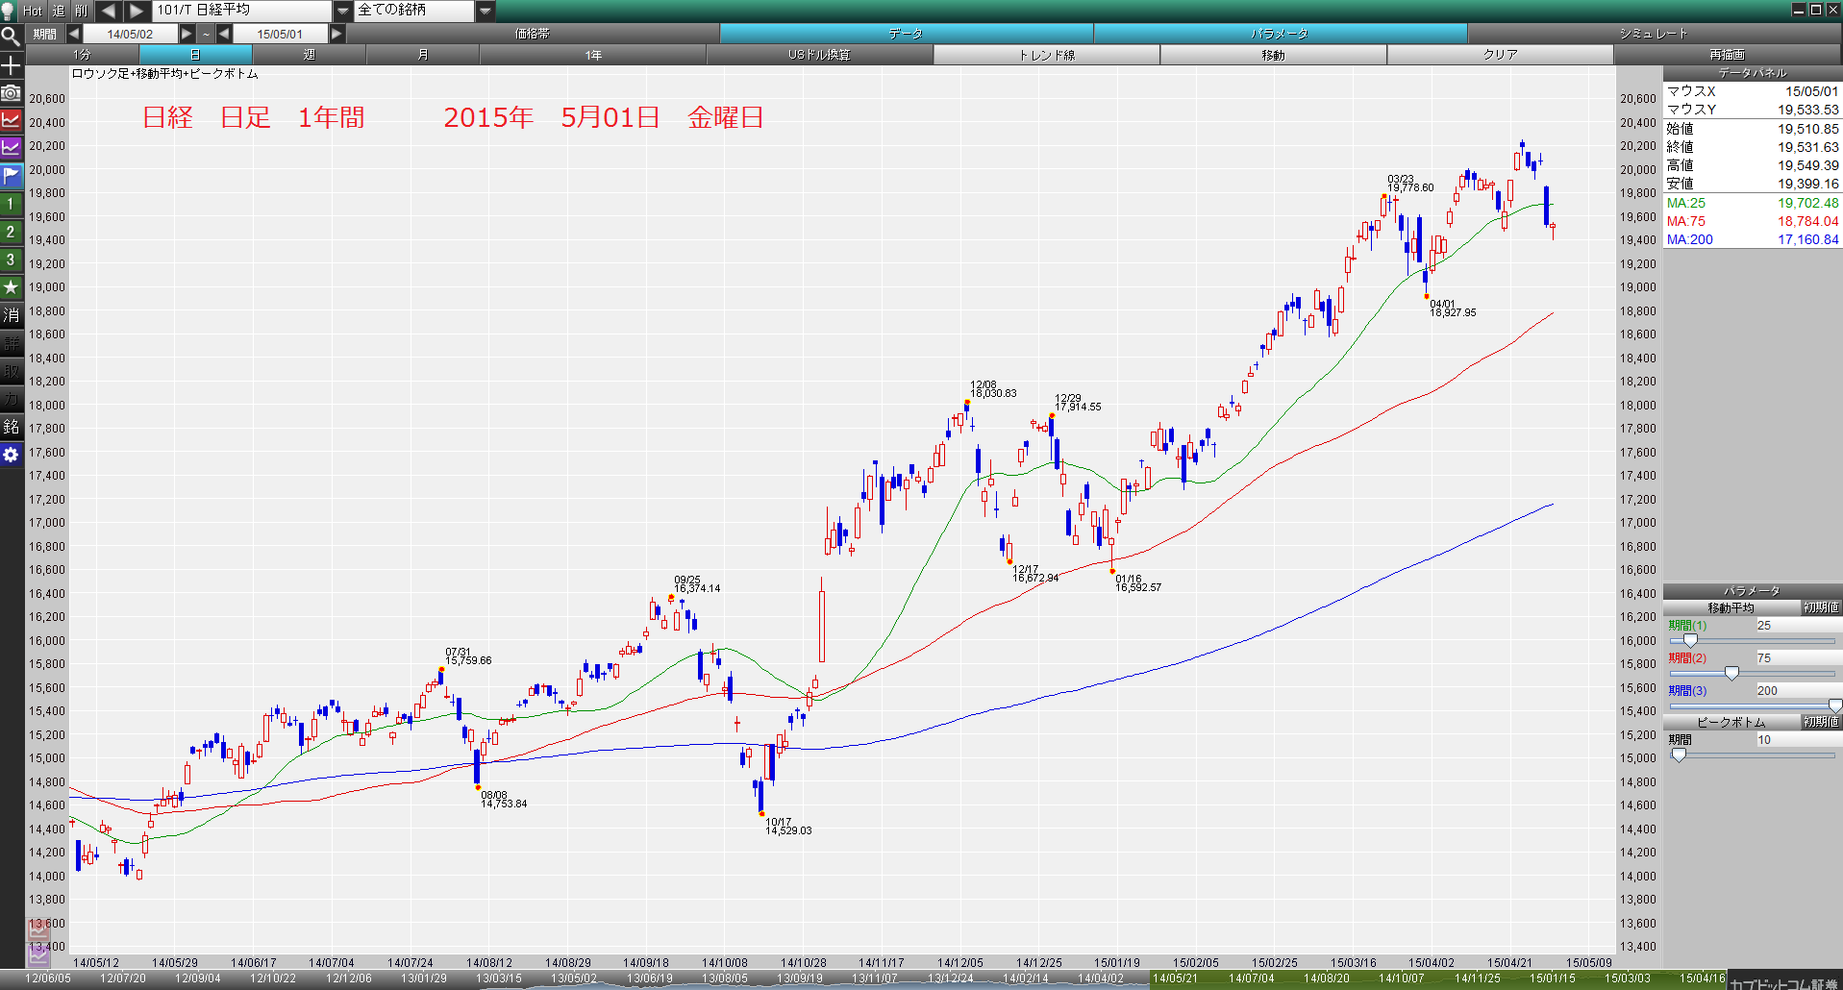The height and width of the screenshot is (990, 1843).
Task: Click the crosshair plus icon
Action: (x=11, y=65)
